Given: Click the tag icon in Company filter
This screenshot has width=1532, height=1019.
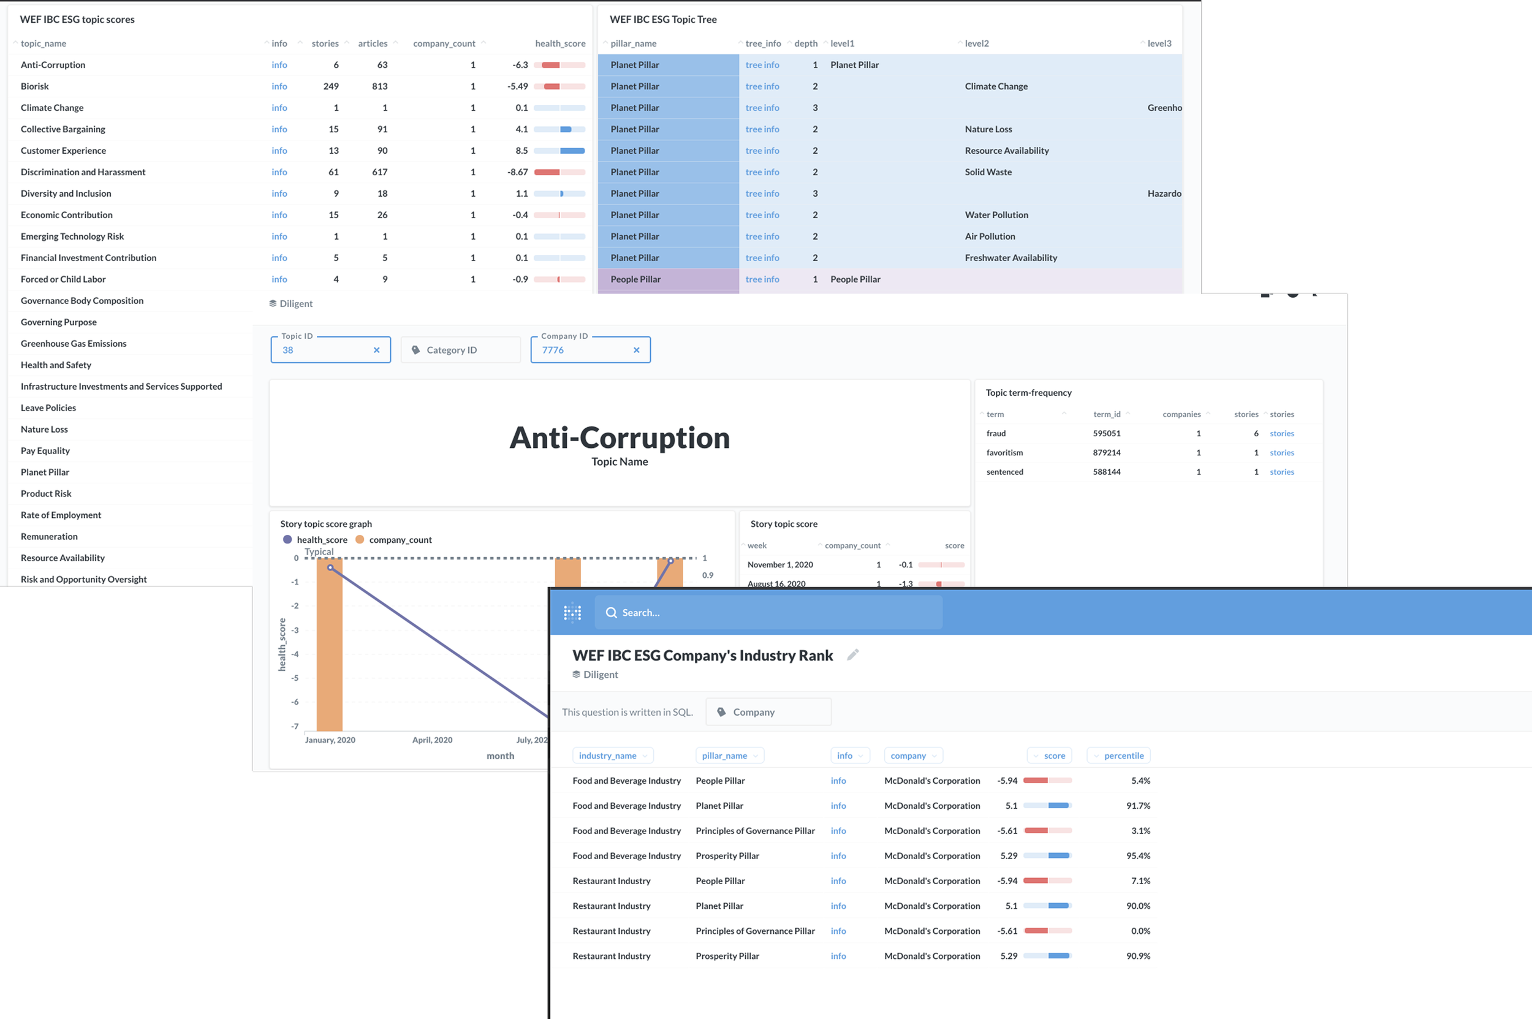Looking at the screenshot, I should (x=721, y=711).
